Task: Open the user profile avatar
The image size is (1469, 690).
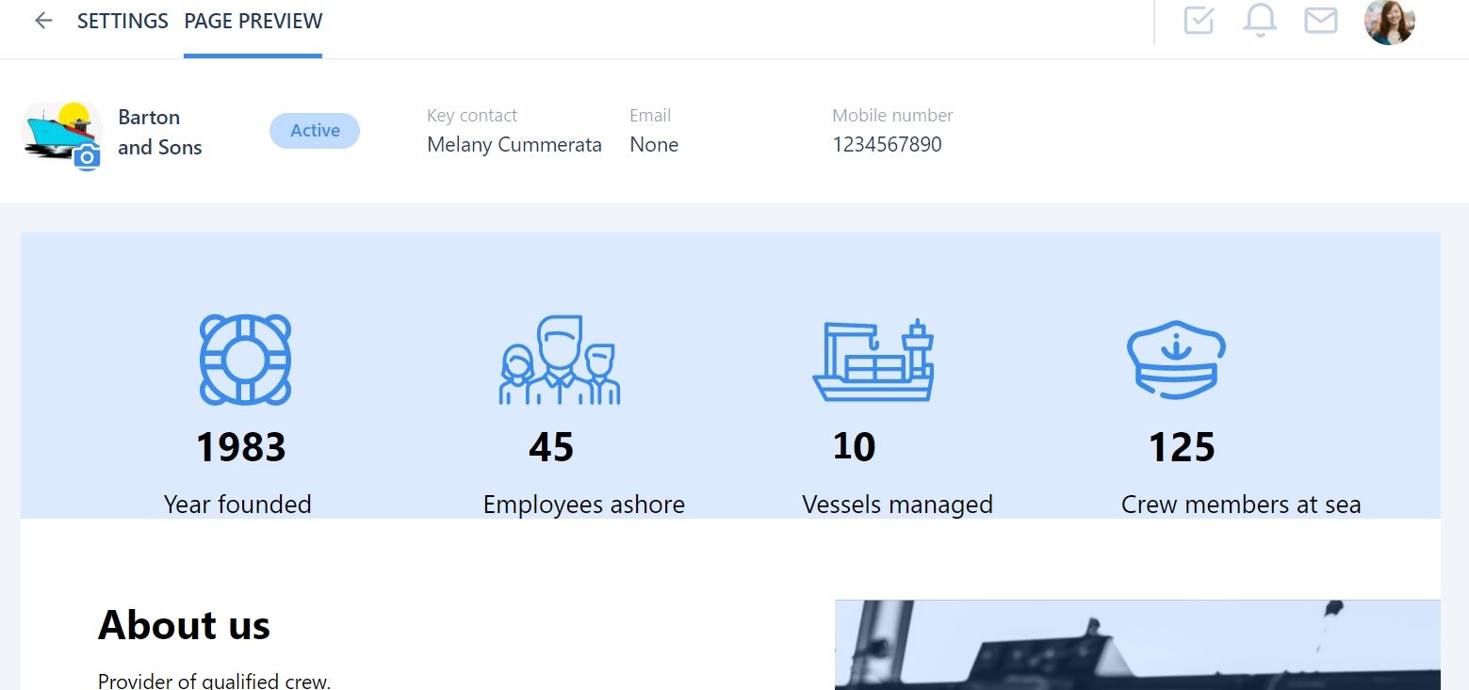Action: click(x=1390, y=21)
